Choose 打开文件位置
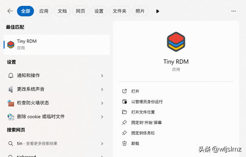This screenshot has width=246, height=157. [143, 112]
